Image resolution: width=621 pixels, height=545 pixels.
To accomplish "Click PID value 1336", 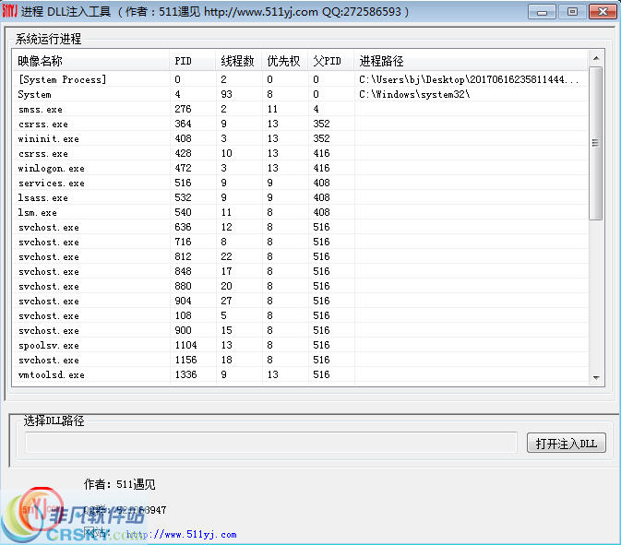I will click(185, 374).
